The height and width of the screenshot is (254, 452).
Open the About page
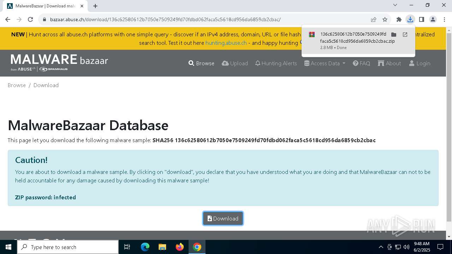[x=389, y=63]
